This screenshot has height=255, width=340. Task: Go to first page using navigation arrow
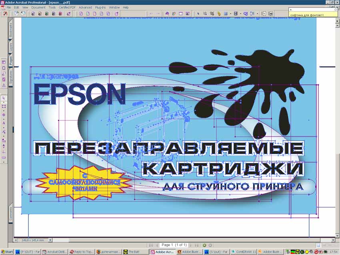pos(151,245)
